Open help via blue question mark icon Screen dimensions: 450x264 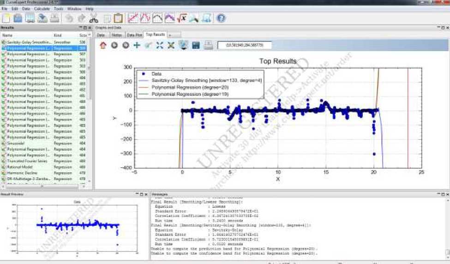221,18
